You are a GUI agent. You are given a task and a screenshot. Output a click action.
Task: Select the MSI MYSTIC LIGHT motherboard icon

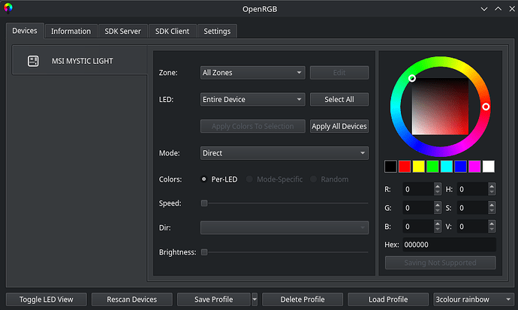[x=33, y=61]
